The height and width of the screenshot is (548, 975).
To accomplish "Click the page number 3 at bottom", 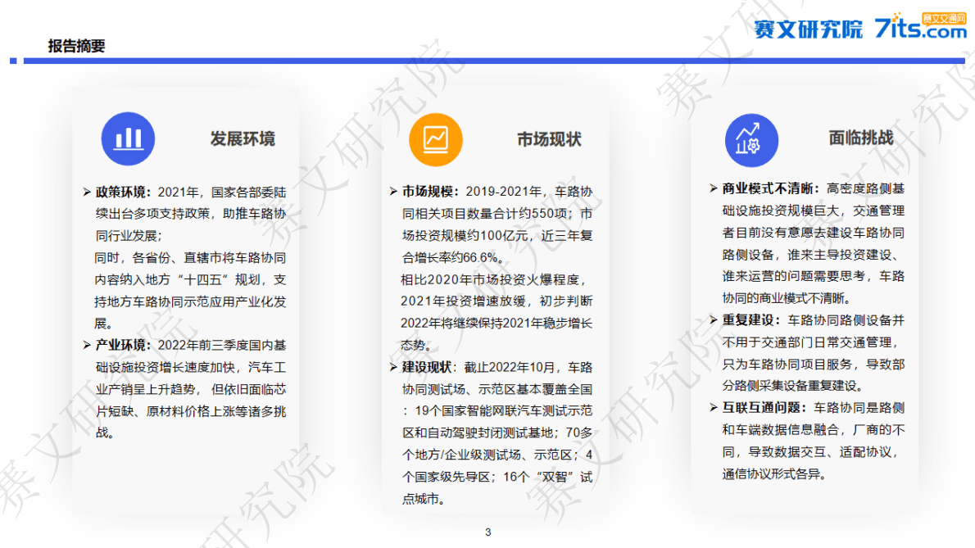I will [488, 532].
